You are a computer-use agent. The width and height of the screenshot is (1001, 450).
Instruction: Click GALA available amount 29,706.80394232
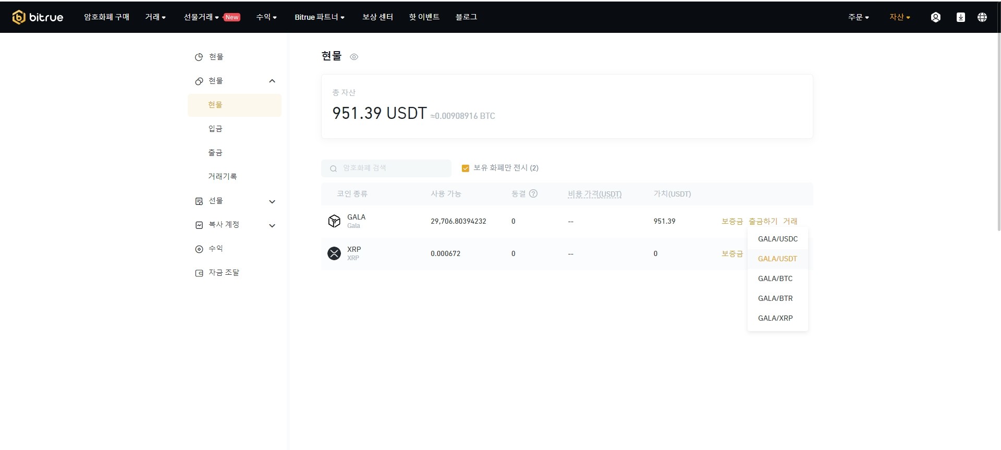[x=458, y=221]
